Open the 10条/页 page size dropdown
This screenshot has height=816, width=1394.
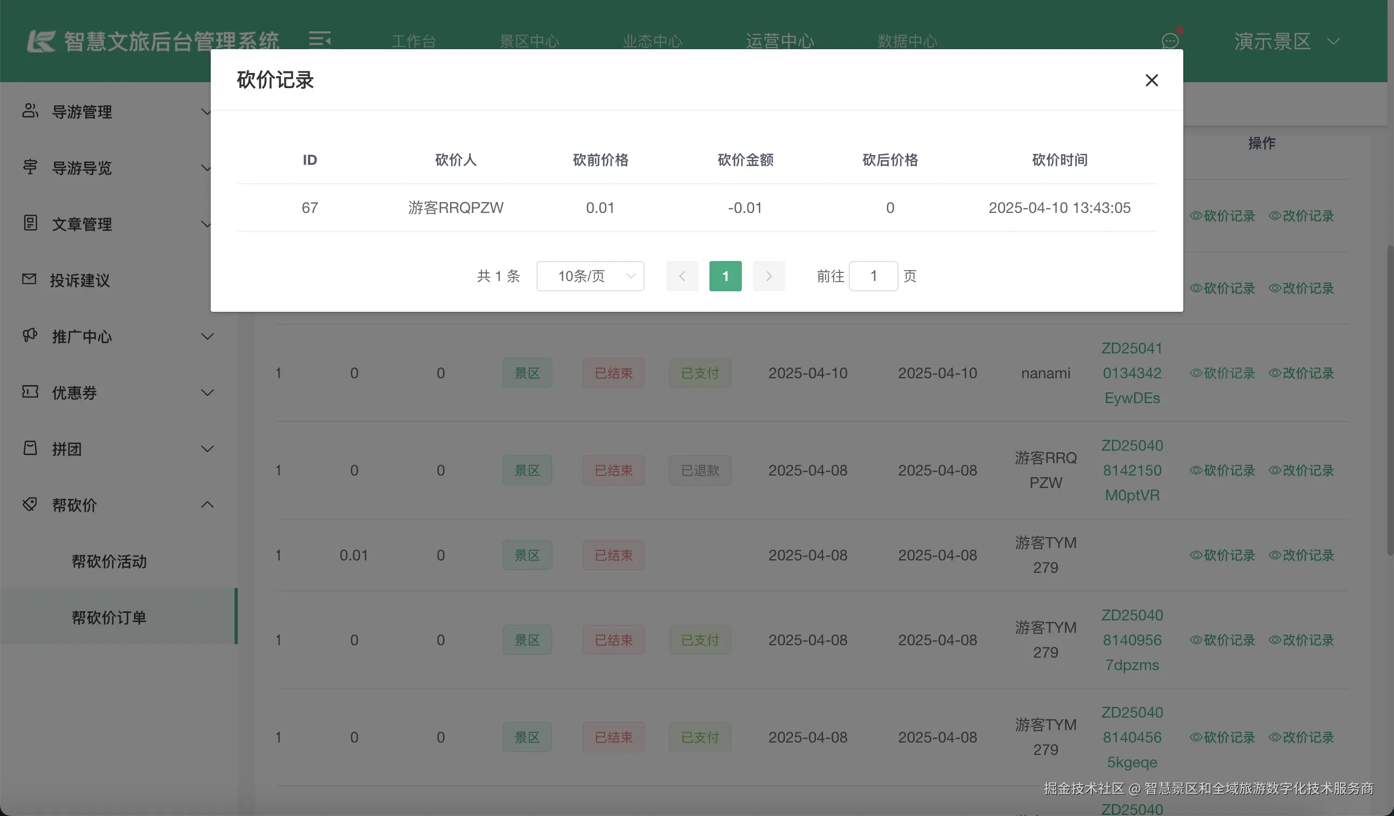point(589,276)
